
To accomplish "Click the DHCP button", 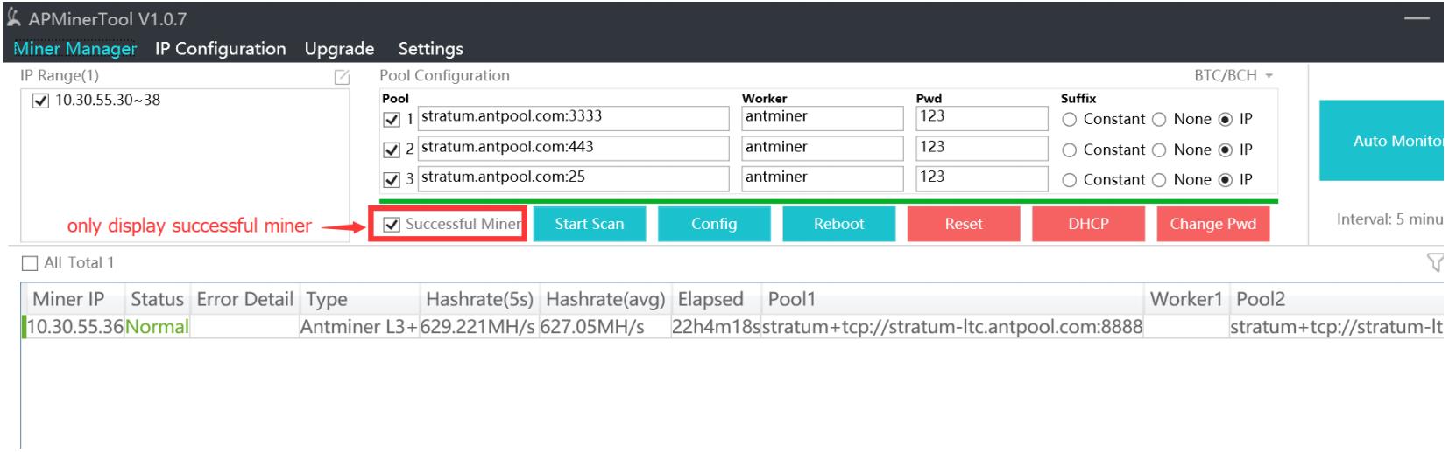I will pyautogui.click(x=1088, y=224).
